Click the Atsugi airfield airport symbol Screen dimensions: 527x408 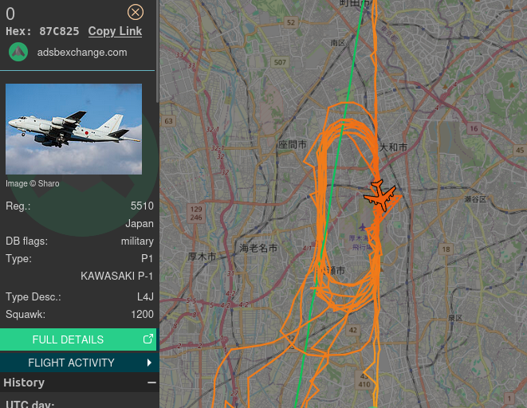click(362, 227)
